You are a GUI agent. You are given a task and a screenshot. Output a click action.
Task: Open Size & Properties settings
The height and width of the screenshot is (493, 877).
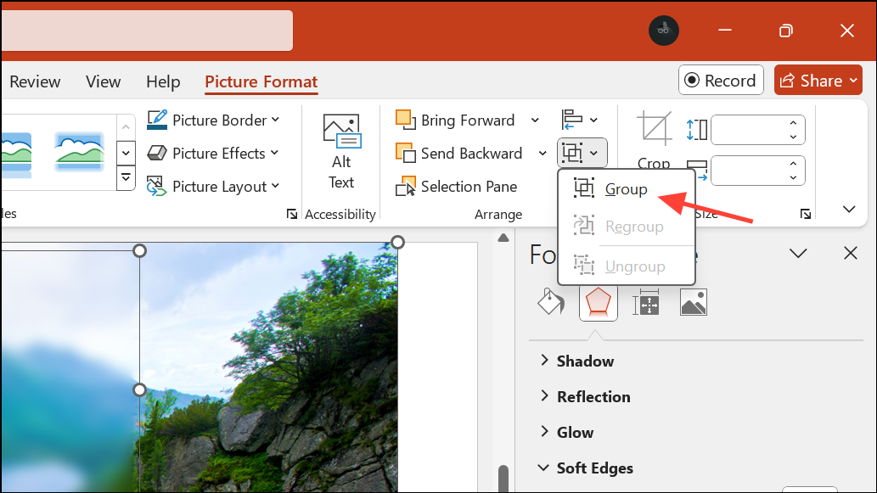click(x=646, y=302)
